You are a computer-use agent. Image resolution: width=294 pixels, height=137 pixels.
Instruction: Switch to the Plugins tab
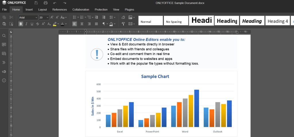pyautogui.click(x=129, y=9)
